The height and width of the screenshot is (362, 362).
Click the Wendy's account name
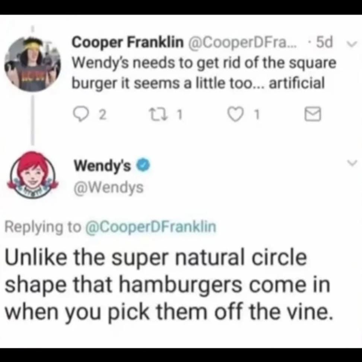coord(102,166)
